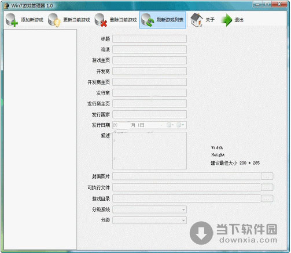
Task: Click the empty game list panel
Action: 40,139
